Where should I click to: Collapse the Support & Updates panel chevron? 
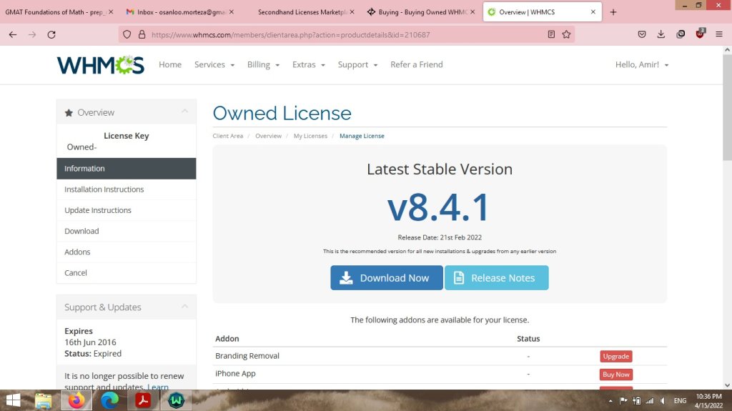pos(185,307)
